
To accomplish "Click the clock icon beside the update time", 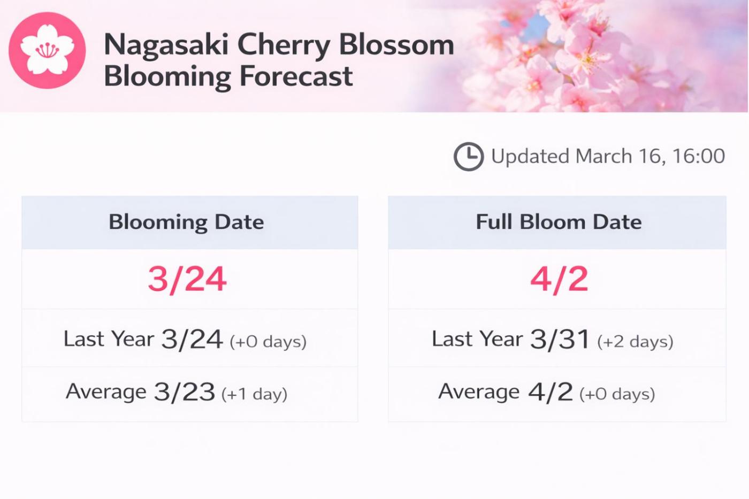I will pos(469,157).
